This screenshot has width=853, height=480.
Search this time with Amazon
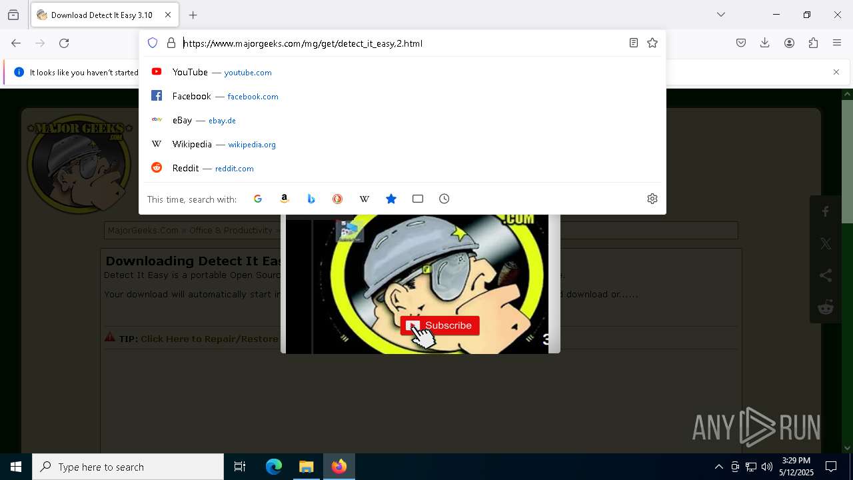click(x=285, y=199)
